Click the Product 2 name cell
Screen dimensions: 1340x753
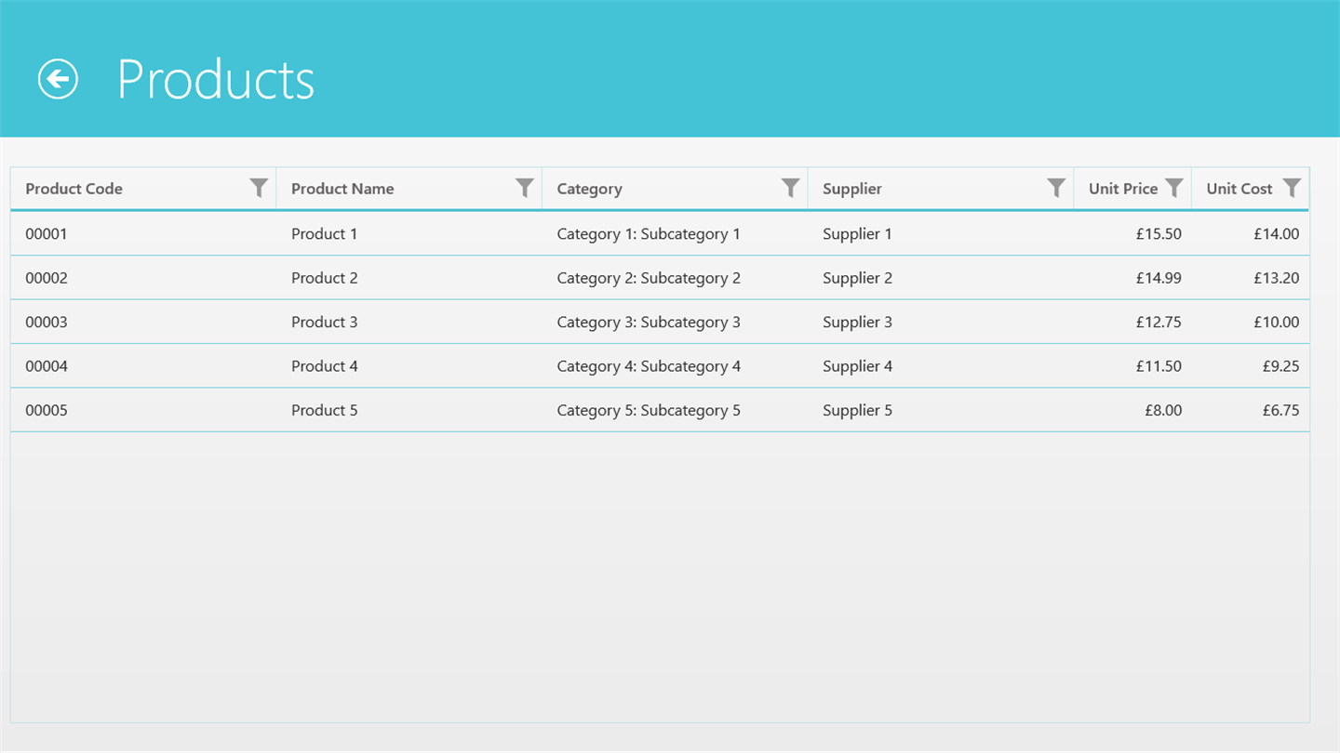409,278
